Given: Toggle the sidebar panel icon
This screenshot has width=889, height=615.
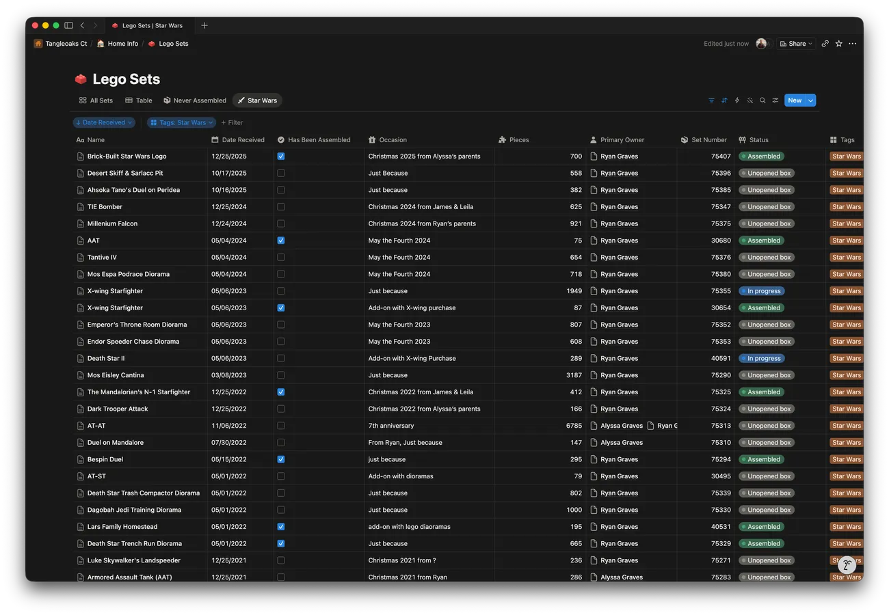Looking at the screenshot, I should (68, 25).
